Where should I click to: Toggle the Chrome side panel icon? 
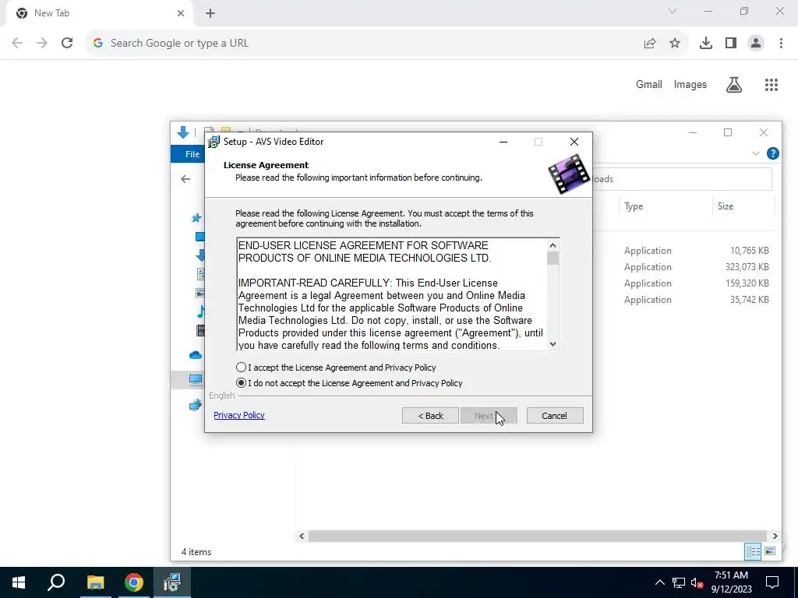(x=731, y=44)
